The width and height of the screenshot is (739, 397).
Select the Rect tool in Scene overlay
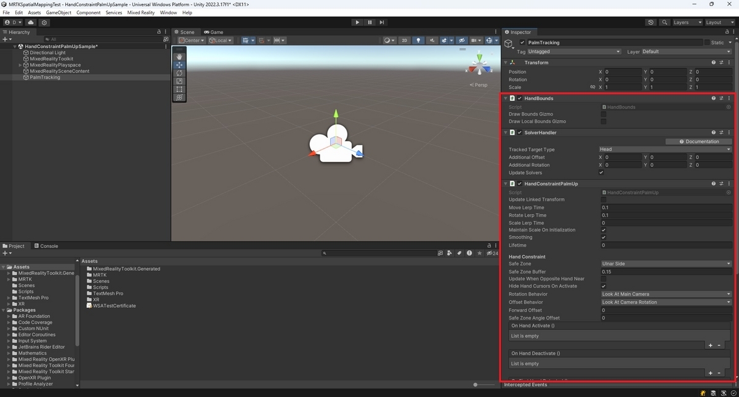[179, 89]
